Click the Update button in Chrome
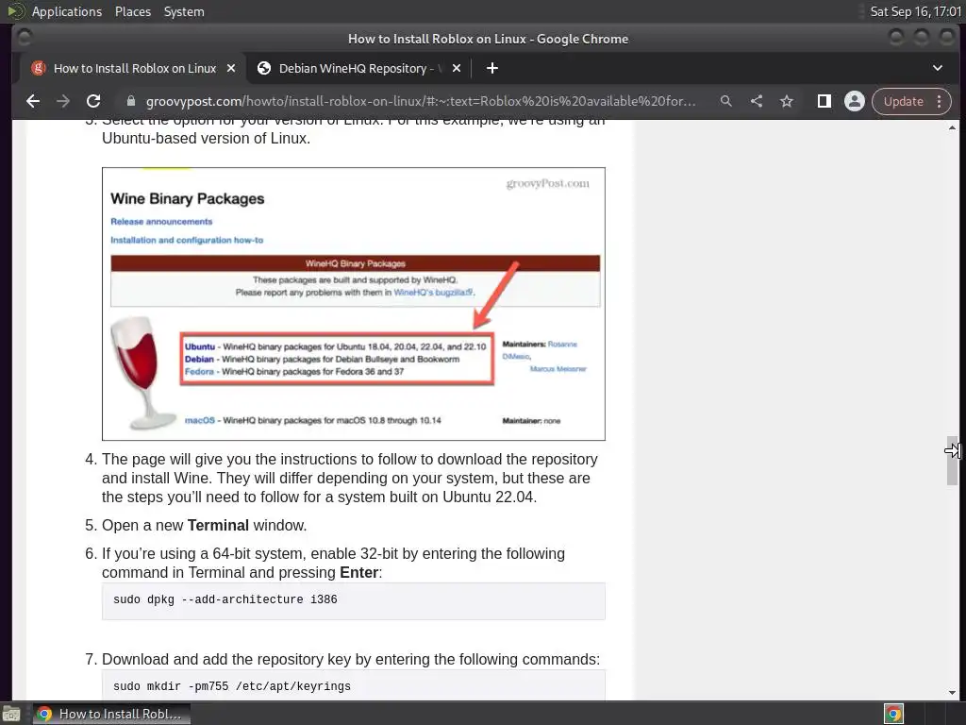The width and height of the screenshot is (966, 725). click(903, 101)
